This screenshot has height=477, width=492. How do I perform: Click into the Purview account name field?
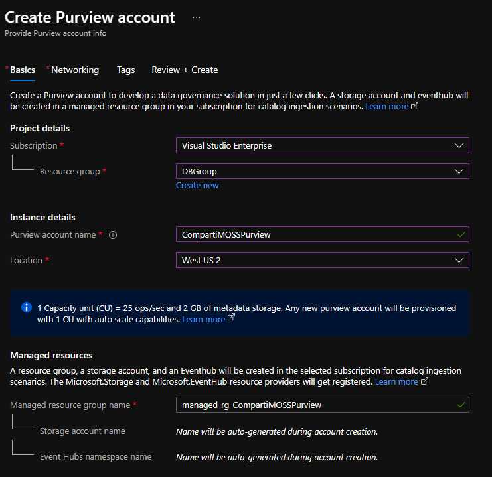(323, 234)
